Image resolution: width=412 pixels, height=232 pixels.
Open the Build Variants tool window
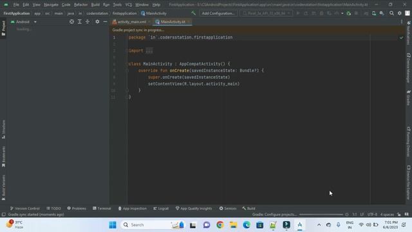(x=3, y=188)
